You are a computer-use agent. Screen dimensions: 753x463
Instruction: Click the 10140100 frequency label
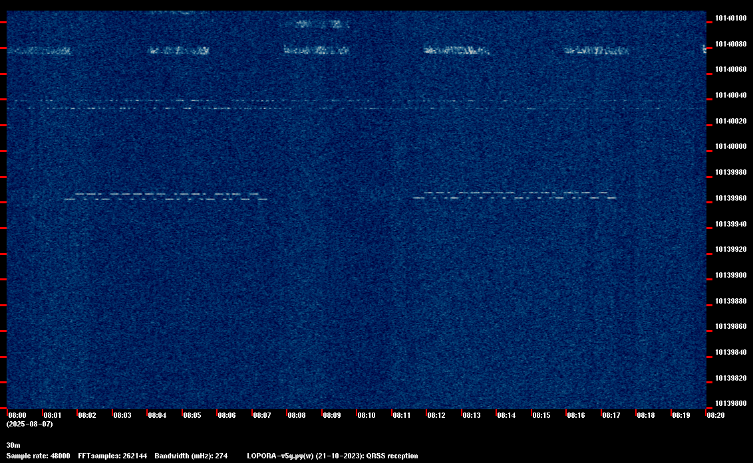(731, 18)
